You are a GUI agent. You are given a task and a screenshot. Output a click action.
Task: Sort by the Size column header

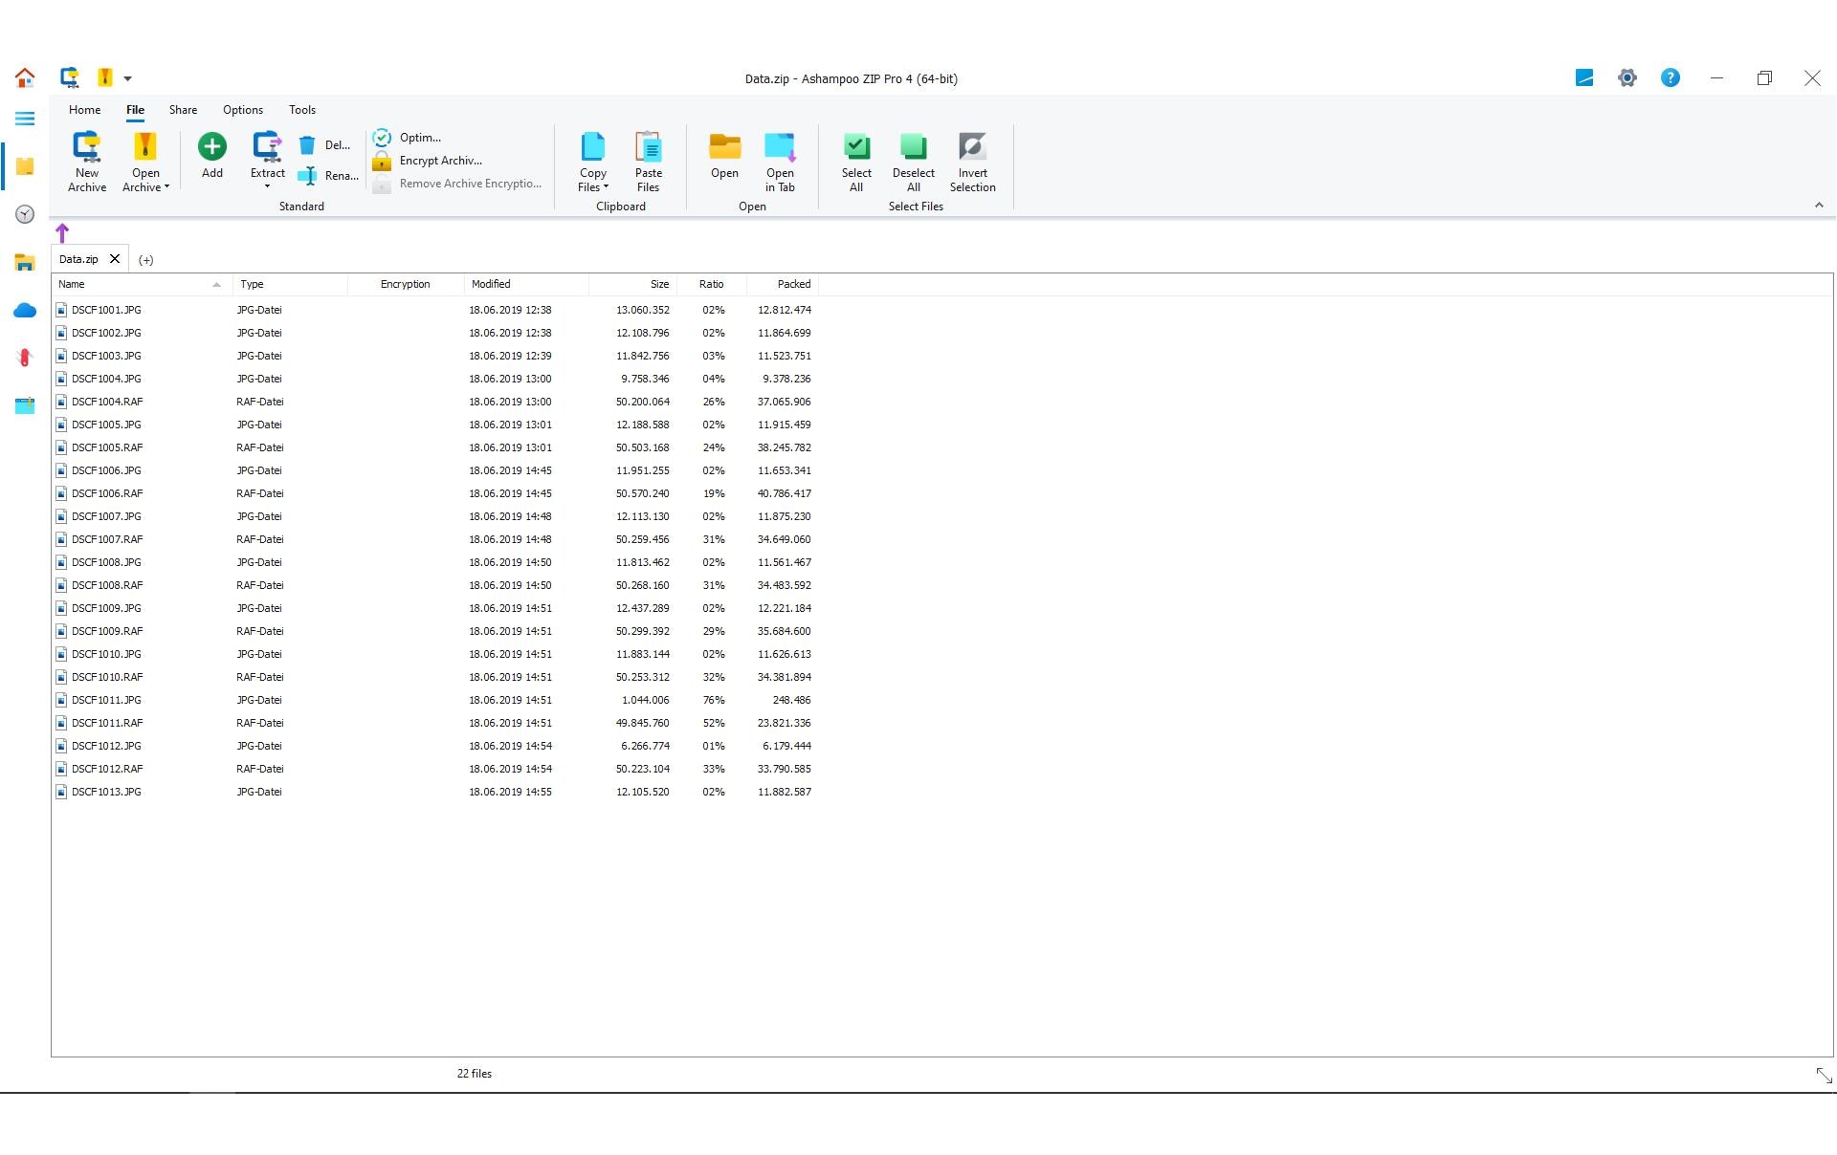[x=633, y=284]
